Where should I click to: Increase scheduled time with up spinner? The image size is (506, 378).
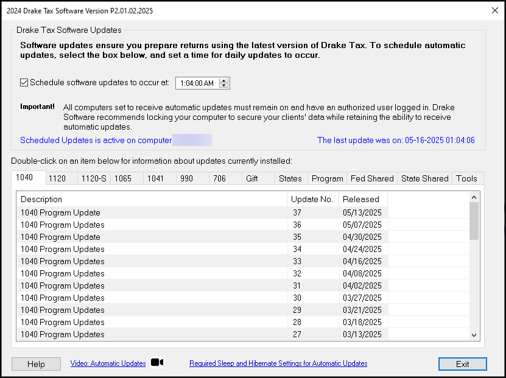pyautogui.click(x=223, y=80)
